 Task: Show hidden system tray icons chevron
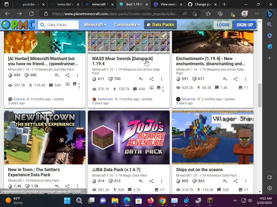(235, 201)
